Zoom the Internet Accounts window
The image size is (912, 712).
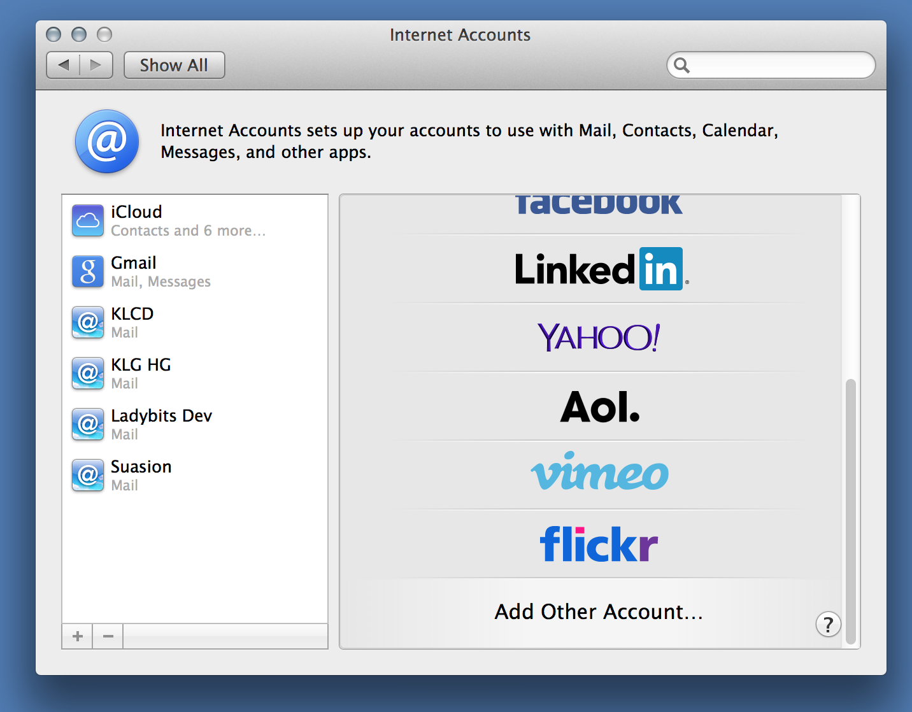coord(104,34)
